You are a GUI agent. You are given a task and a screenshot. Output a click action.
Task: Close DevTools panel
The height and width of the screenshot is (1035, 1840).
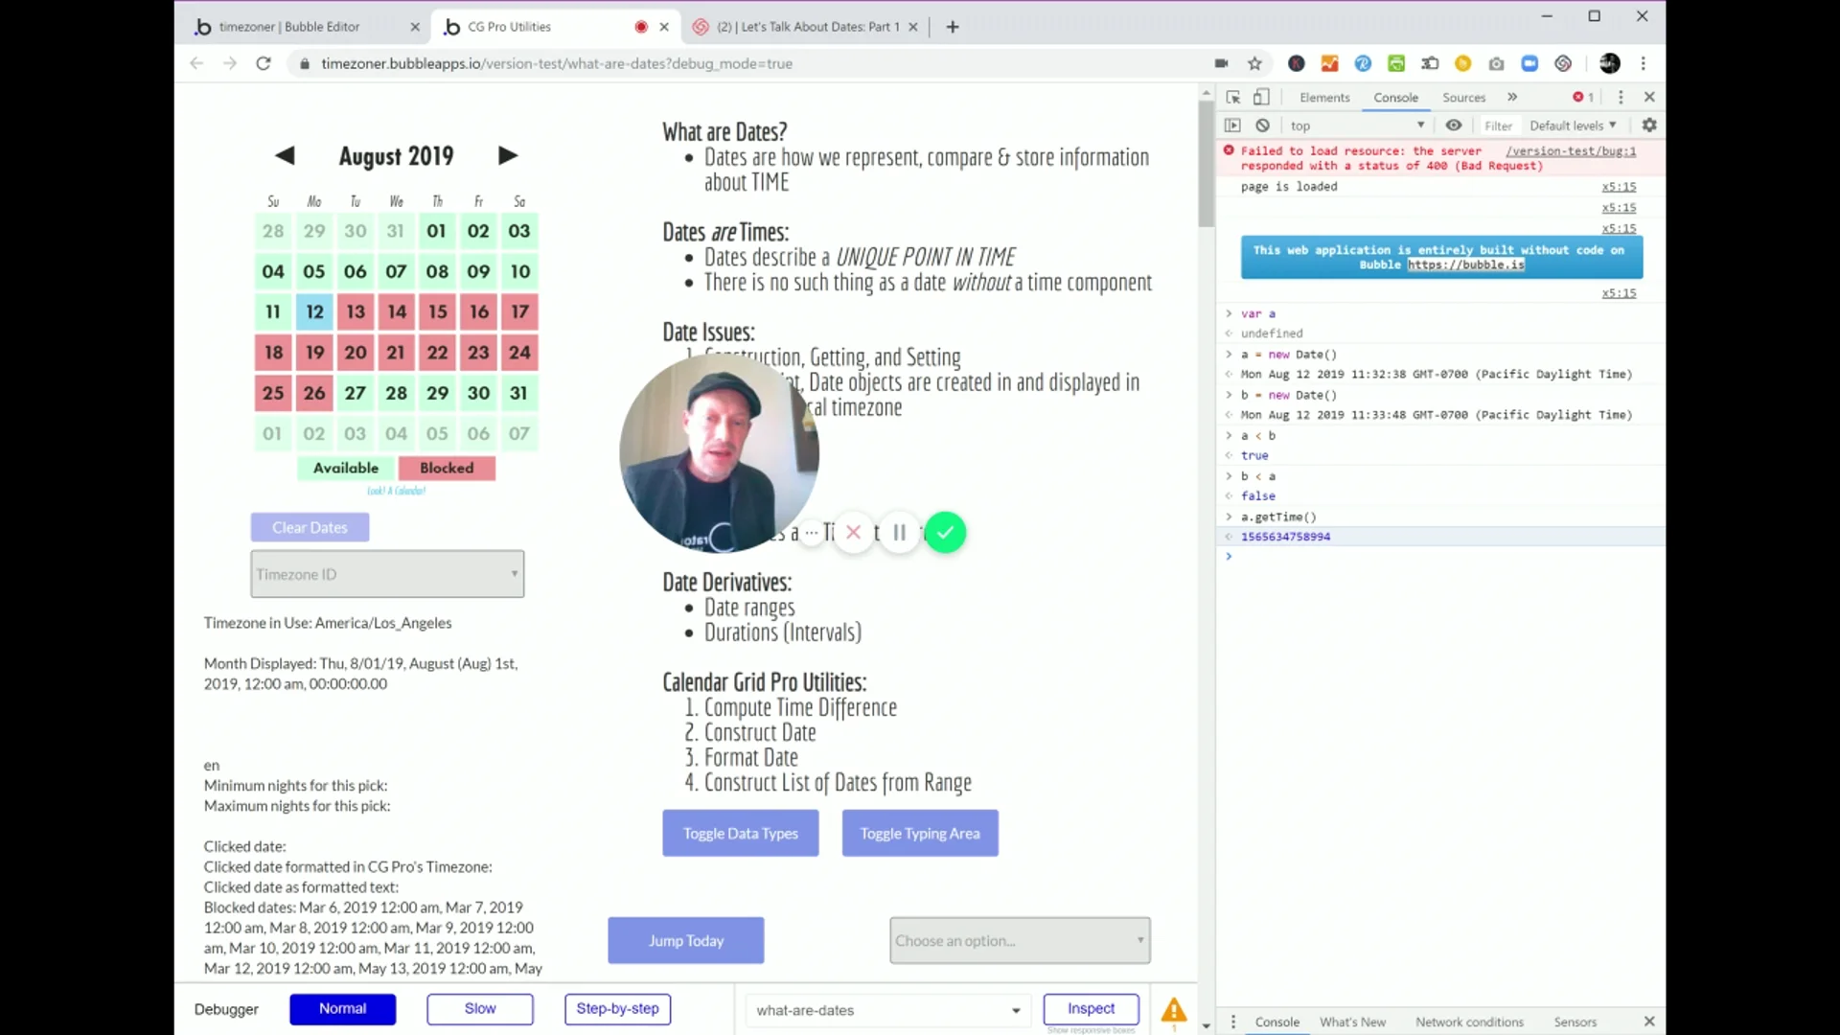(x=1649, y=97)
